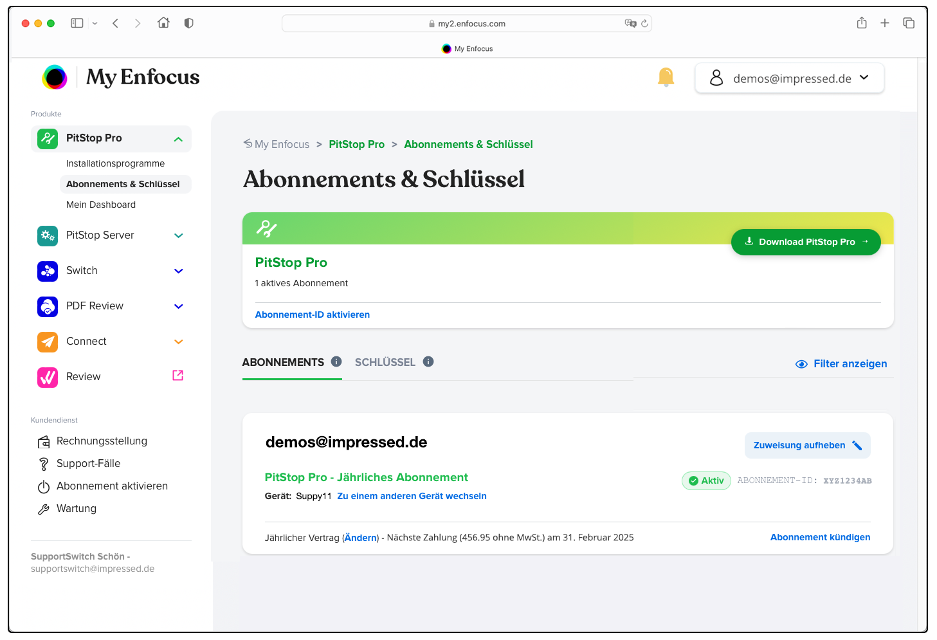
Task: Click the Rechnungsstellung invoice icon
Action: coord(43,441)
